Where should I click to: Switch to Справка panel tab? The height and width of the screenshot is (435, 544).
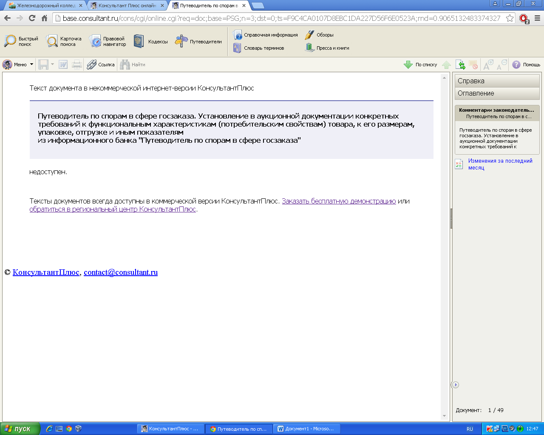click(497, 81)
